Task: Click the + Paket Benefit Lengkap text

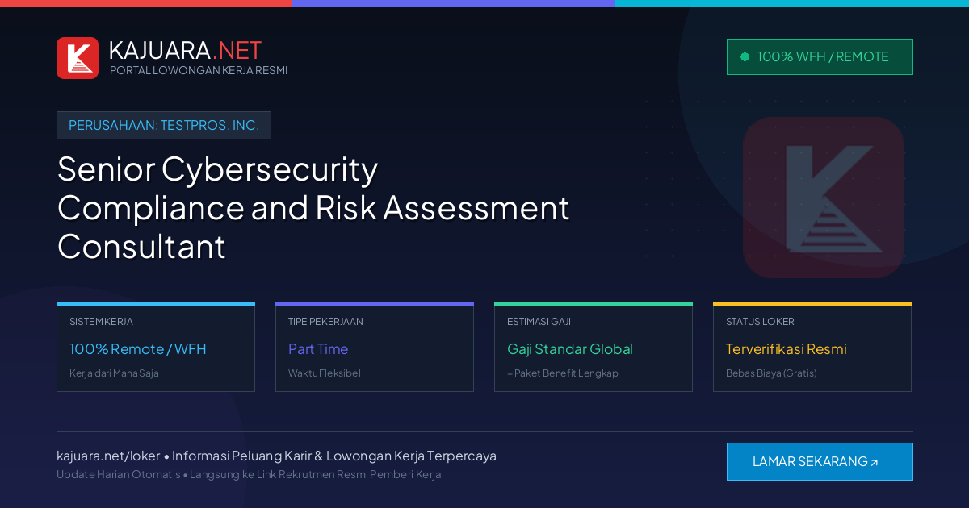Action: tap(563, 373)
